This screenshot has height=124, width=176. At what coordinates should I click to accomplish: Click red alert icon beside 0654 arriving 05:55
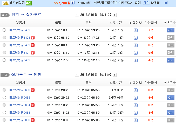click(33, 105)
